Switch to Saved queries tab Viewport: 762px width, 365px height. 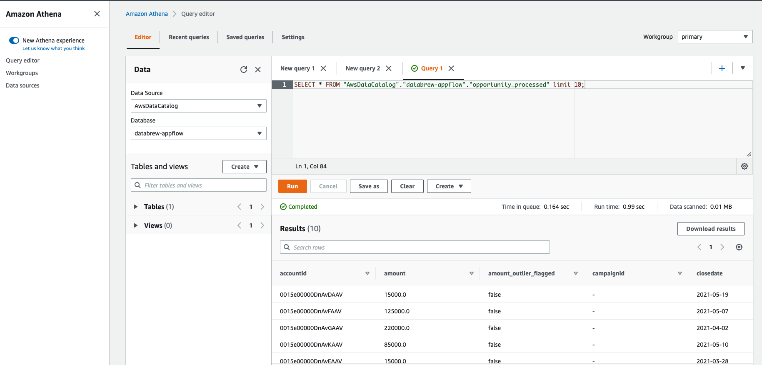(245, 37)
